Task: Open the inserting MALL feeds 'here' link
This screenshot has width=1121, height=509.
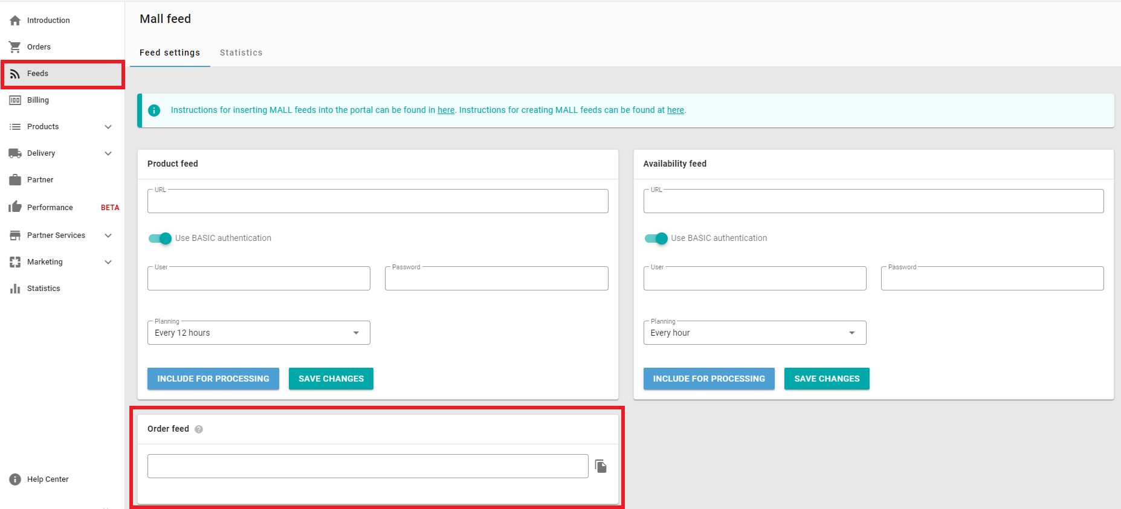Action: (x=446, y=110)
